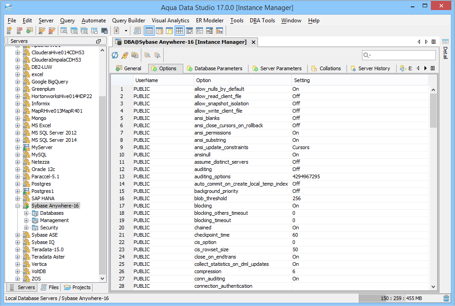Expand the Management tree node
Viewport: 455px width, 306px height.
26,220
